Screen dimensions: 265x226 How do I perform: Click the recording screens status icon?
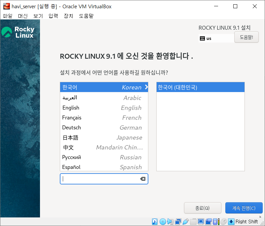click(x=208, y=221)
